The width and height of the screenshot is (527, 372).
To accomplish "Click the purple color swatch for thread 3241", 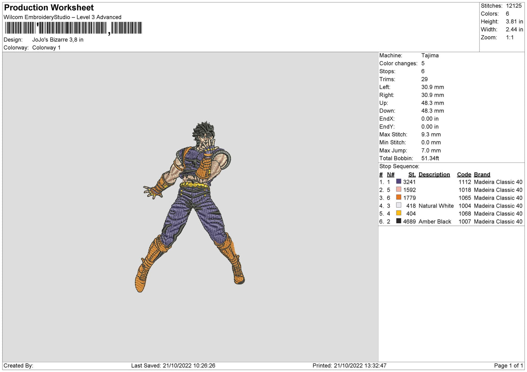I will [399, 181].
